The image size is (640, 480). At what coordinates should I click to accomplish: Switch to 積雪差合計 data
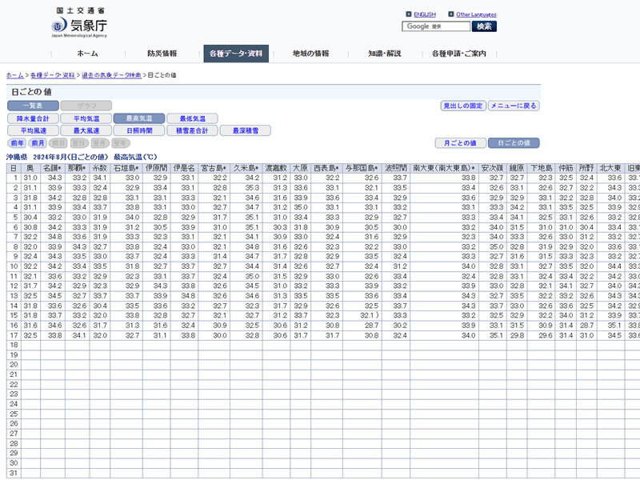point(192,130)
